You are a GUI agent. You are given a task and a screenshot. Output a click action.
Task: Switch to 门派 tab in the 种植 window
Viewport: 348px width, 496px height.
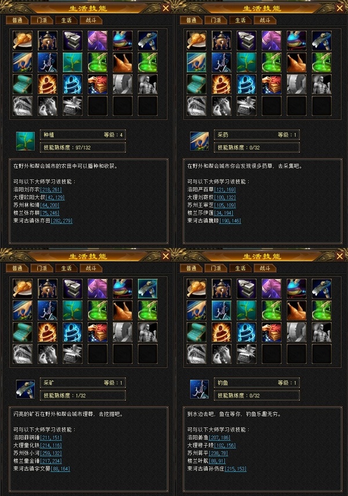tap(42, 20)
